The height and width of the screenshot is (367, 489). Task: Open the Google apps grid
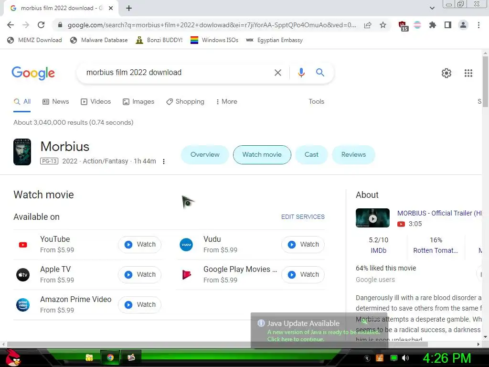468,73
